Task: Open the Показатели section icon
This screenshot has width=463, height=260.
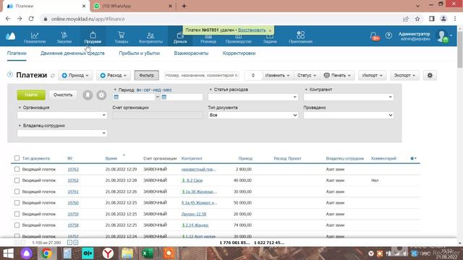Action: click(x=35, y=37)
